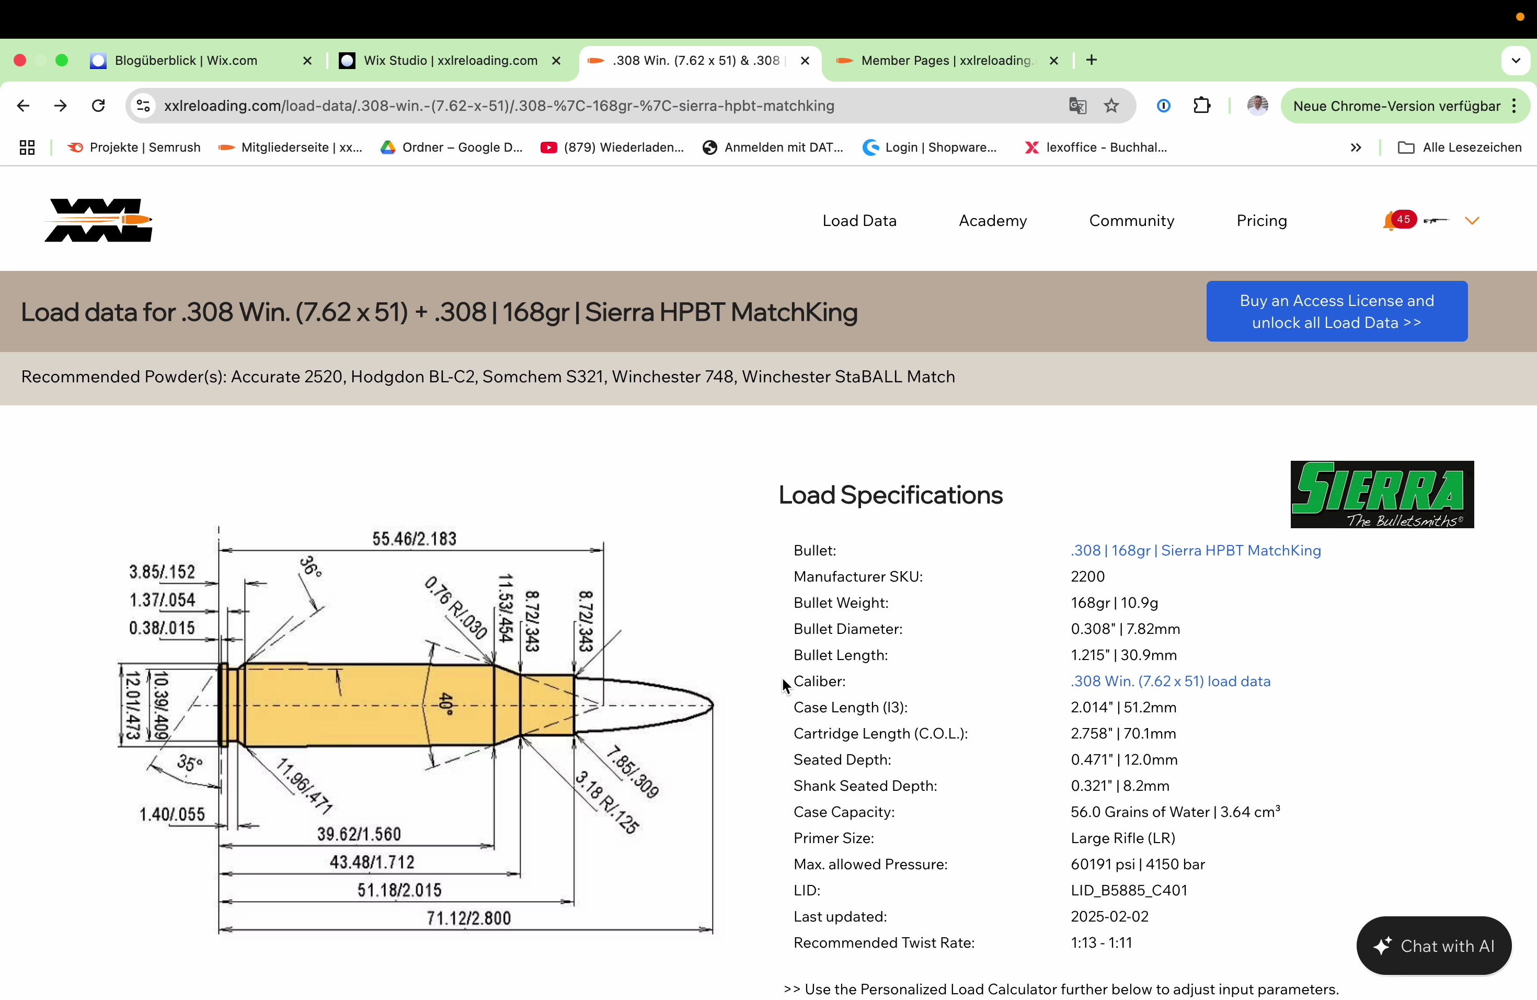Go back to the previous page

coord(23,105)
